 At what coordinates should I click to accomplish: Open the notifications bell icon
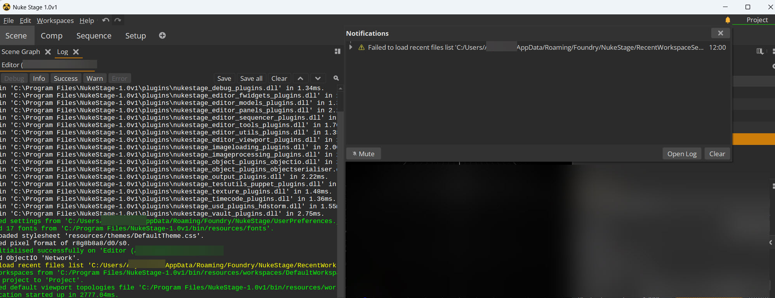[728, 20]
